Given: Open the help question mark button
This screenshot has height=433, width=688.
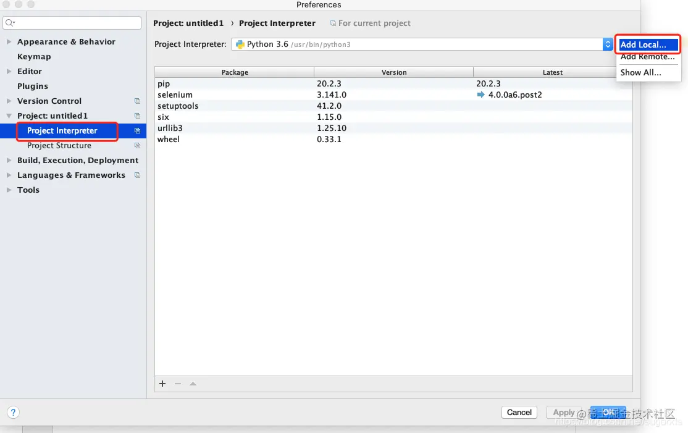Looking at the screenshot, I should 13,412.
